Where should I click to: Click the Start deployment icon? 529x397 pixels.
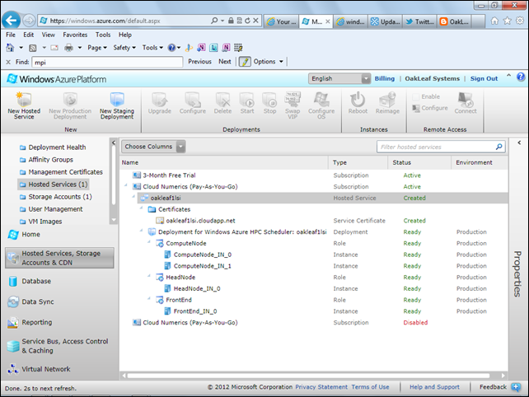(x=247, y=99)
